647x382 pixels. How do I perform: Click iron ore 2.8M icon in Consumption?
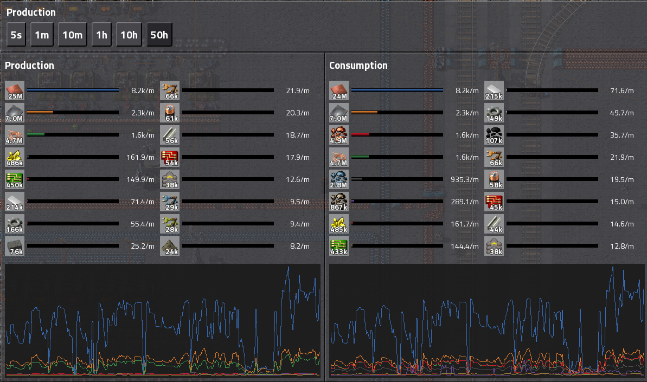coord(339,180)
